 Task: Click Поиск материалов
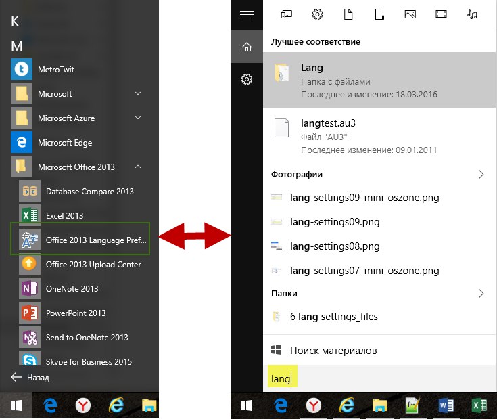point(379,350)
